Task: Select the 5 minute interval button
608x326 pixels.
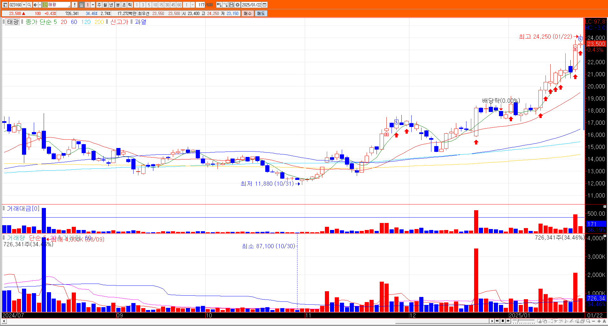Action: coord(149,5)
